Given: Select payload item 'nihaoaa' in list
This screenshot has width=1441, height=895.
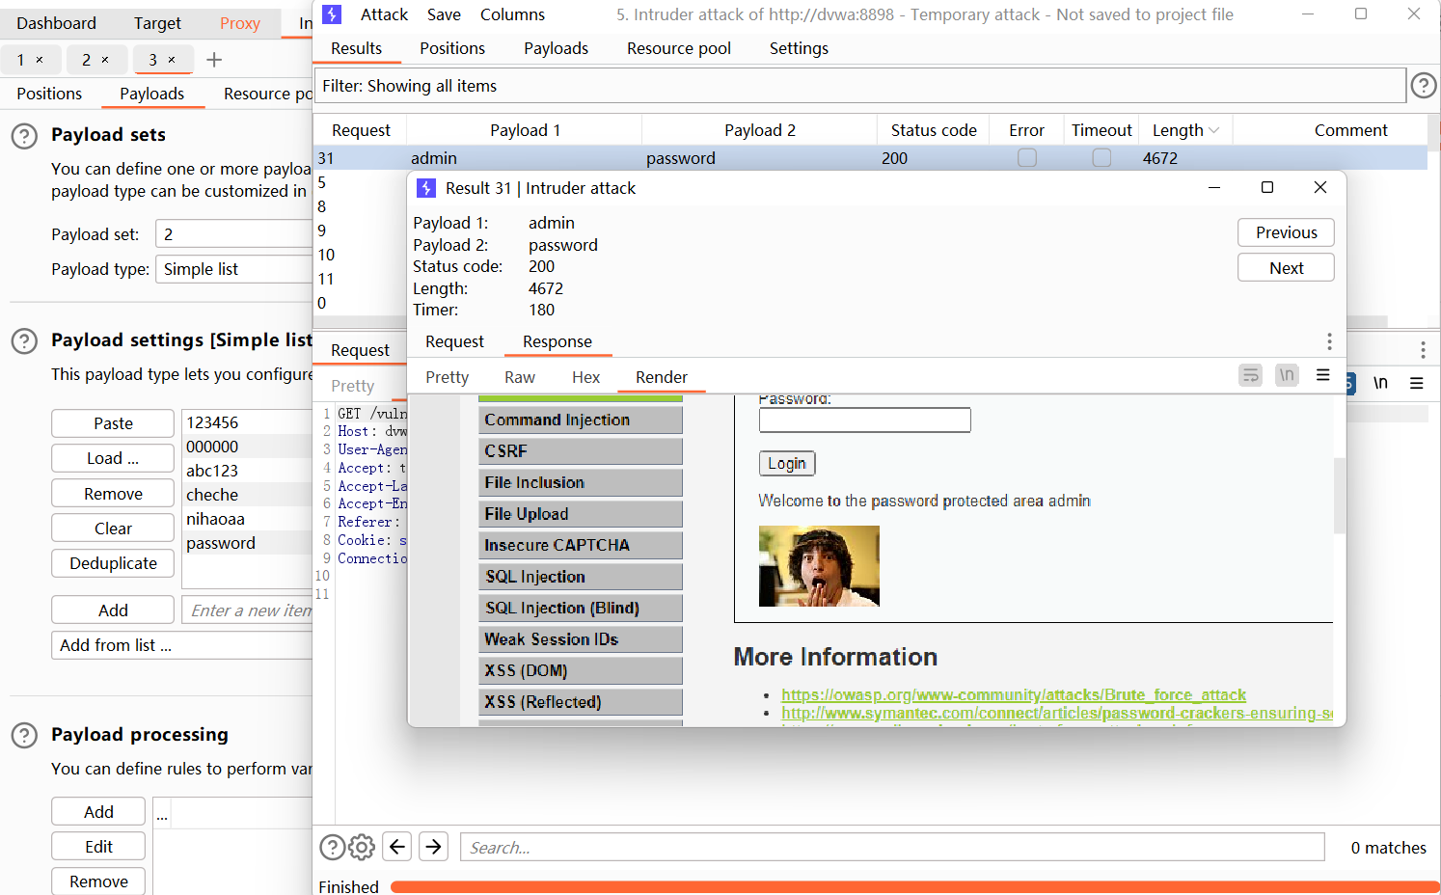Looking at the screenshot, I should click(x=249, y=519).
